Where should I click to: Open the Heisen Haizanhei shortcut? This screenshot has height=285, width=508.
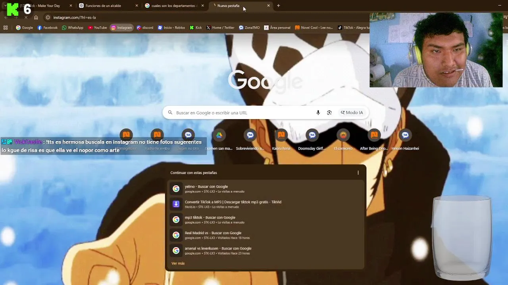[405, 141]
